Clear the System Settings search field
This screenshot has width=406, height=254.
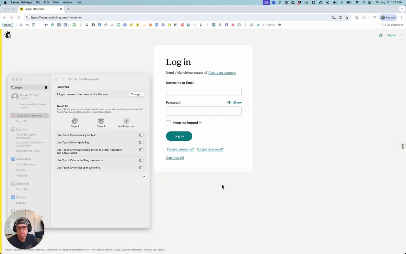tap(46, 87)
